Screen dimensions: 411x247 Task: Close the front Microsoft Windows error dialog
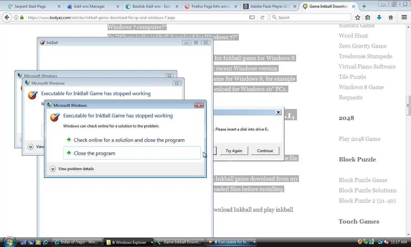199,105
